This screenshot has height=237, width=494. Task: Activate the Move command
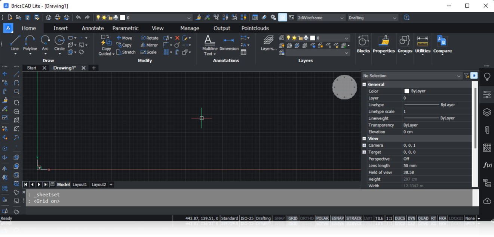click(x=124, y=38)
